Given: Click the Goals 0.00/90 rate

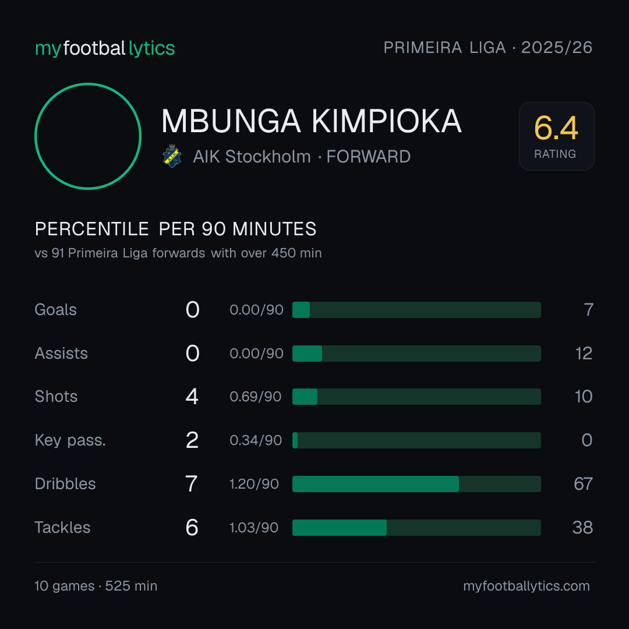Looking at the screenshot, I should tap(256, 310).
